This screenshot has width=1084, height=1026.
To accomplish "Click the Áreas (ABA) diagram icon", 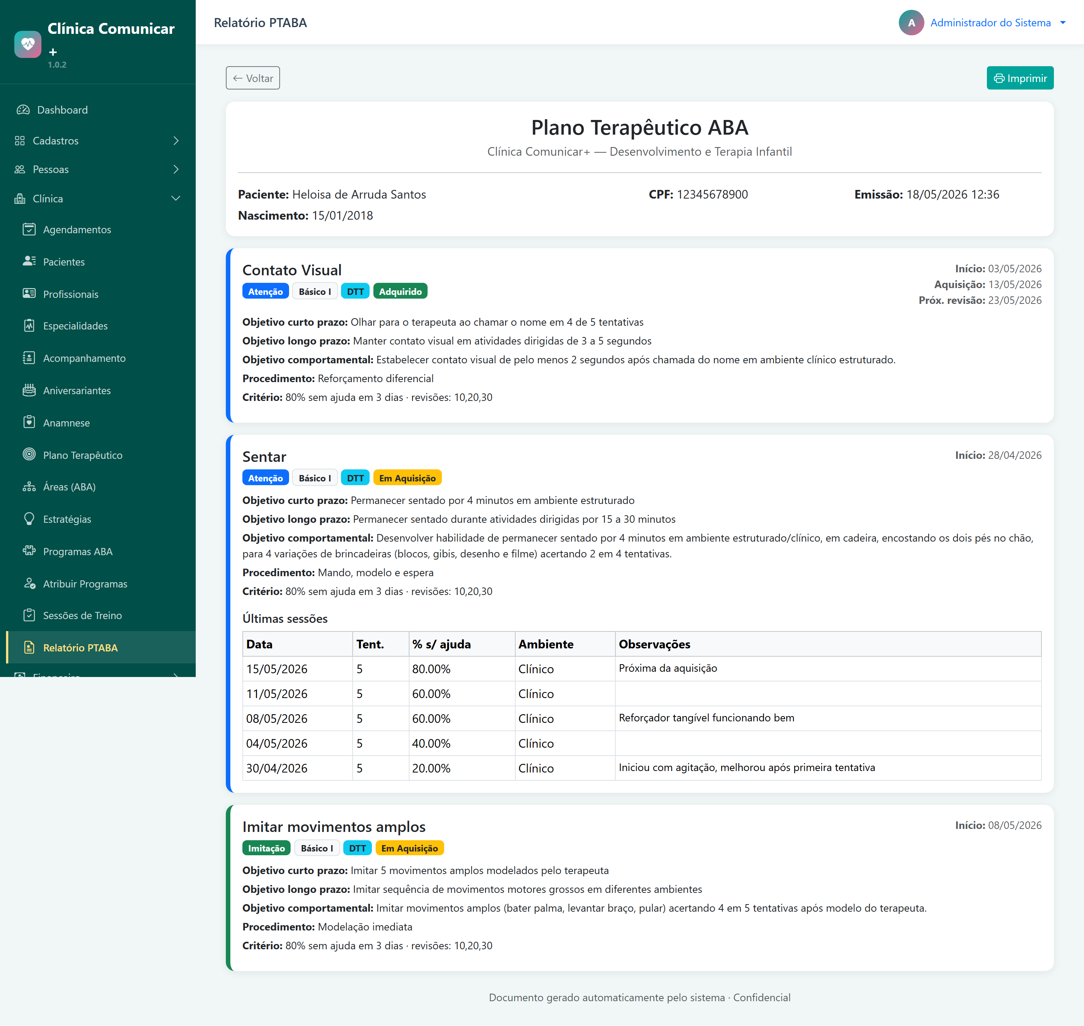I will (x=29, y=487).
